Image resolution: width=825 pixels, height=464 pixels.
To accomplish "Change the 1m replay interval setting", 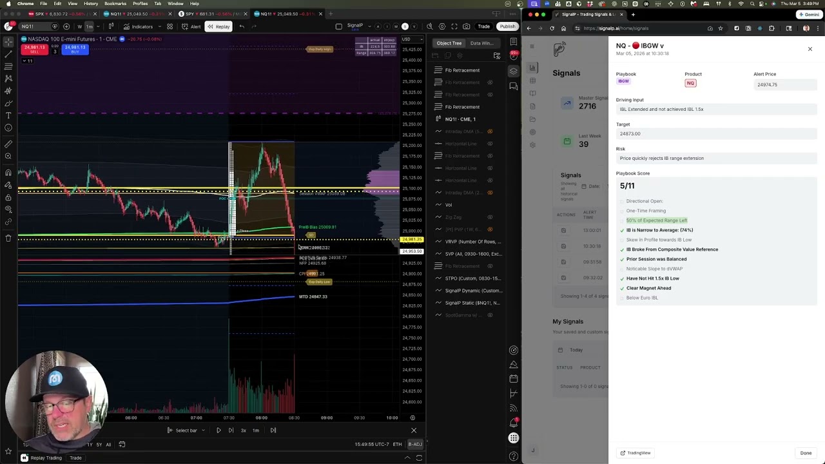I will click(256, 430).
